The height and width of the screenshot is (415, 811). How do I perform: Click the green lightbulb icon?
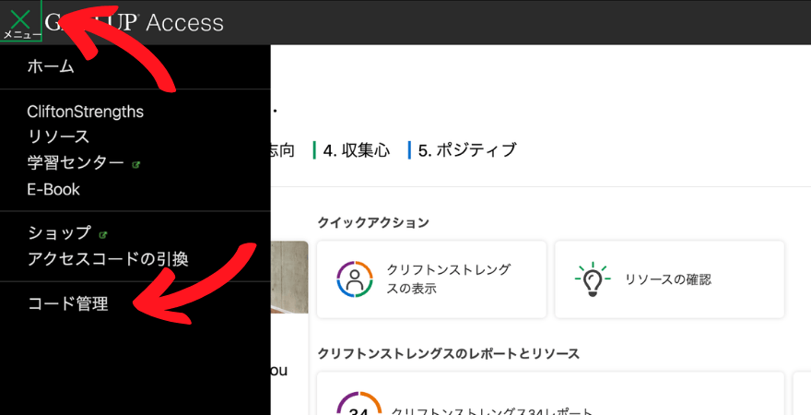pos(593,279)
